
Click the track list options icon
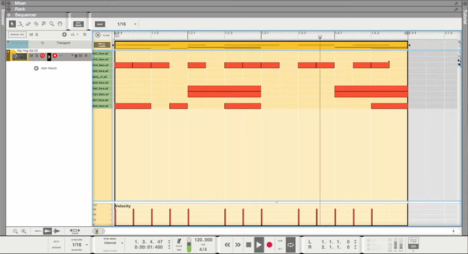pos(85,35)
